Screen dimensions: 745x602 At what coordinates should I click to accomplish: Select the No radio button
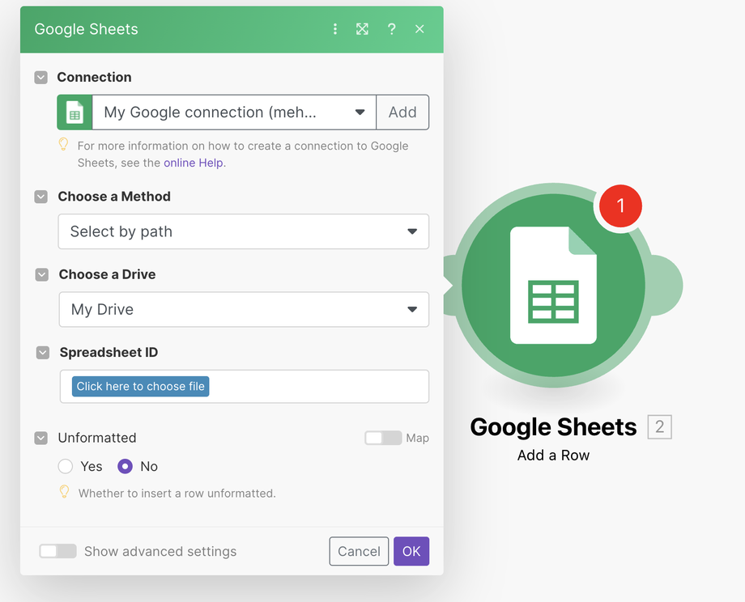coord(125,466)
